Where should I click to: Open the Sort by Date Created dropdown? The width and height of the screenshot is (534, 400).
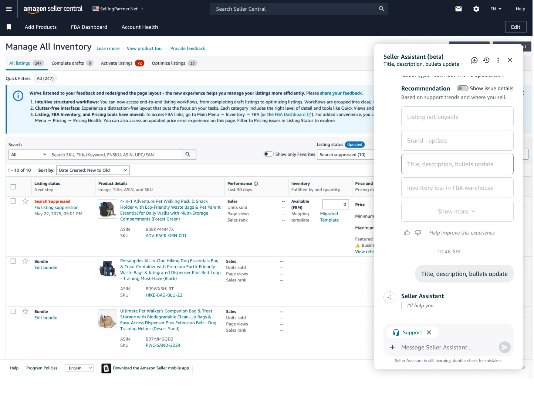(93, 170)
